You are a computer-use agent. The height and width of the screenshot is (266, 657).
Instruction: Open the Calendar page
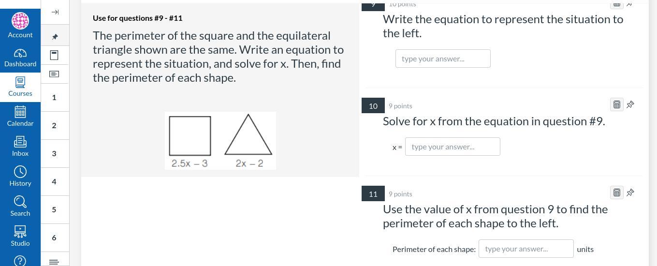tap(20, 117)
